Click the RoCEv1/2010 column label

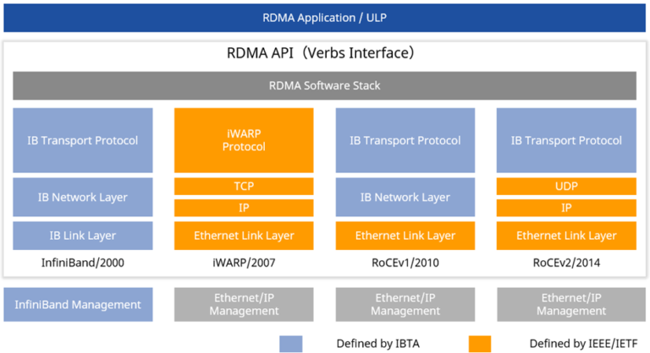405,263
